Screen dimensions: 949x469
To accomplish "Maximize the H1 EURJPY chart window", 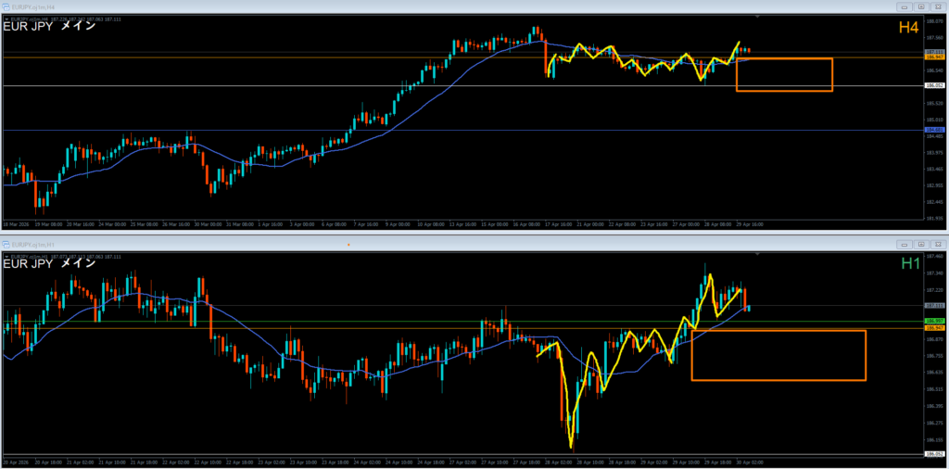I will coord(920,245).
